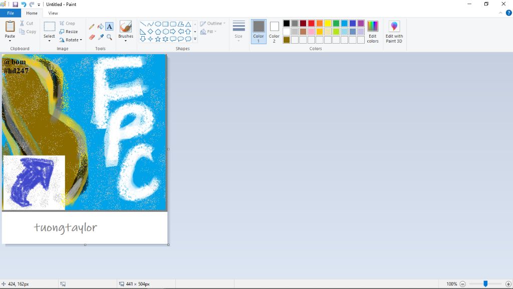
Task: Click the Crop button
Action: click(x=67, y=23)
